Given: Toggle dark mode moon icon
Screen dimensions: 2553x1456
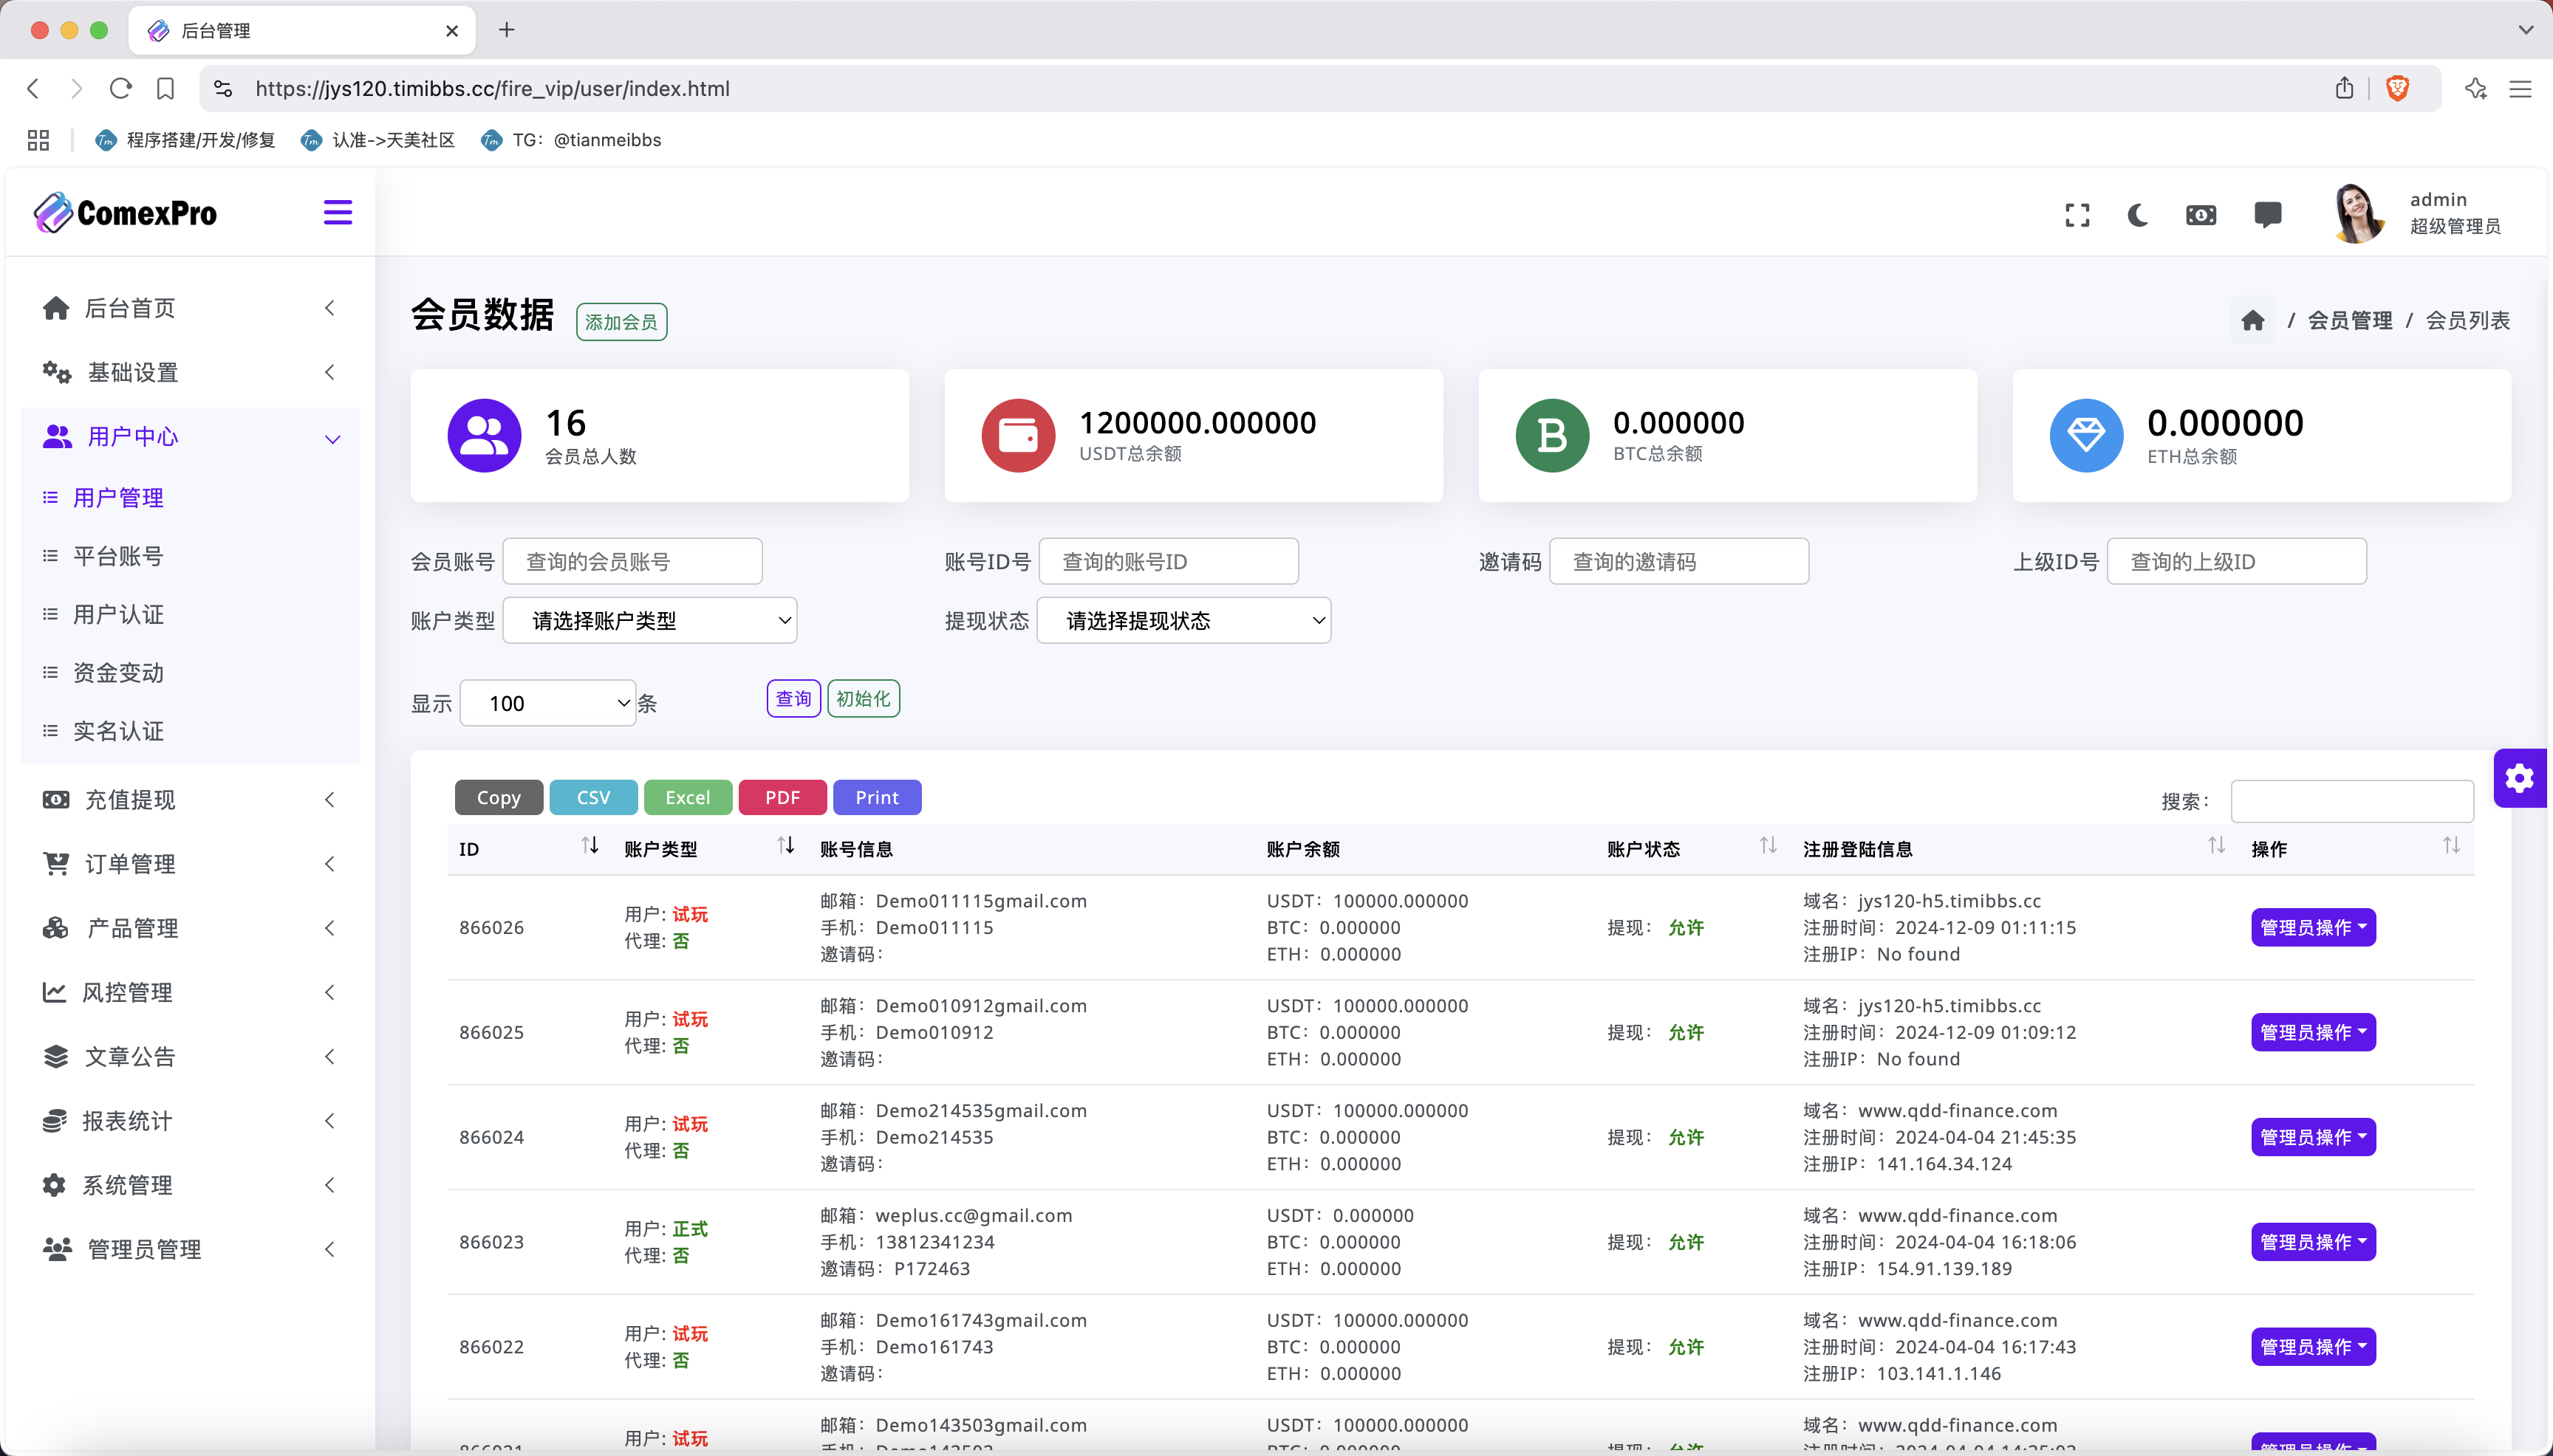Looking at the screenshot, I should (x=2138, y=215).
